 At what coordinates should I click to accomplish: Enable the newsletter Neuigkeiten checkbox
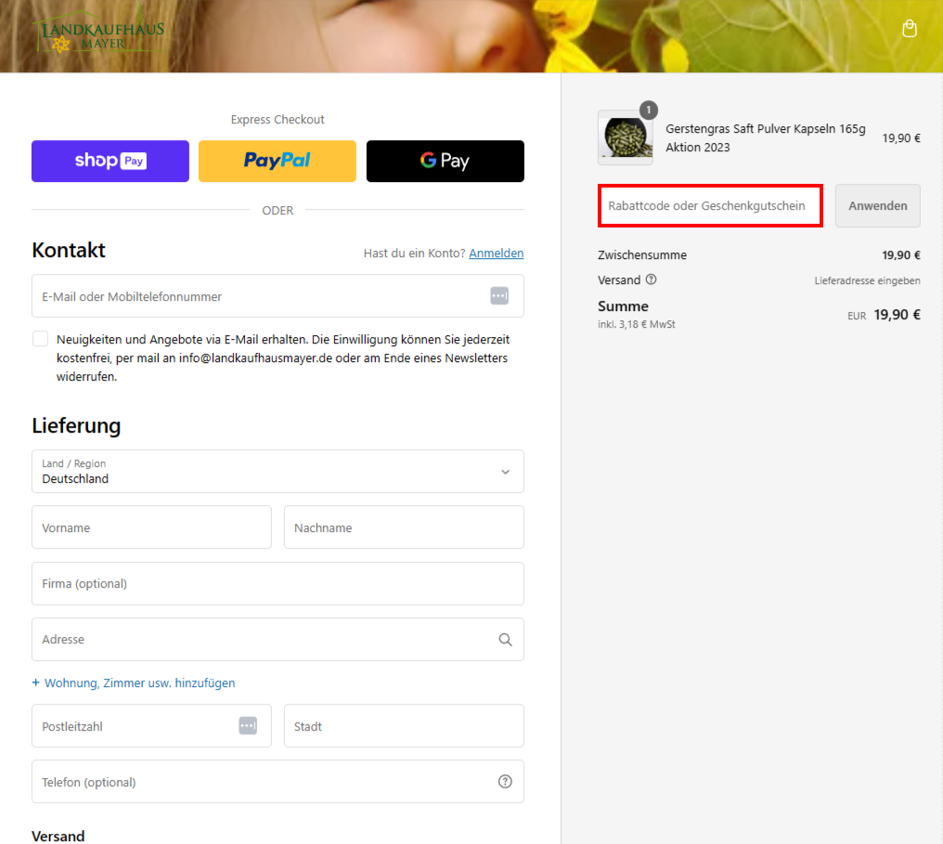click(40, 339)
